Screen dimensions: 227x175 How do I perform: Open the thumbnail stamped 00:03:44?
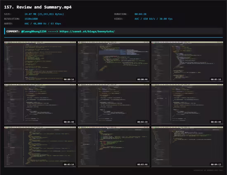coord(113,147)
